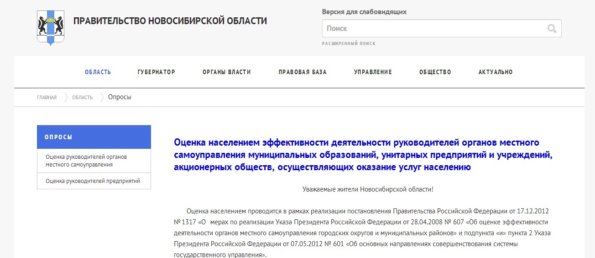Open Версия для слабовидящих link
595x258 pixels.
pyautogui.click(x=364, y=12)
